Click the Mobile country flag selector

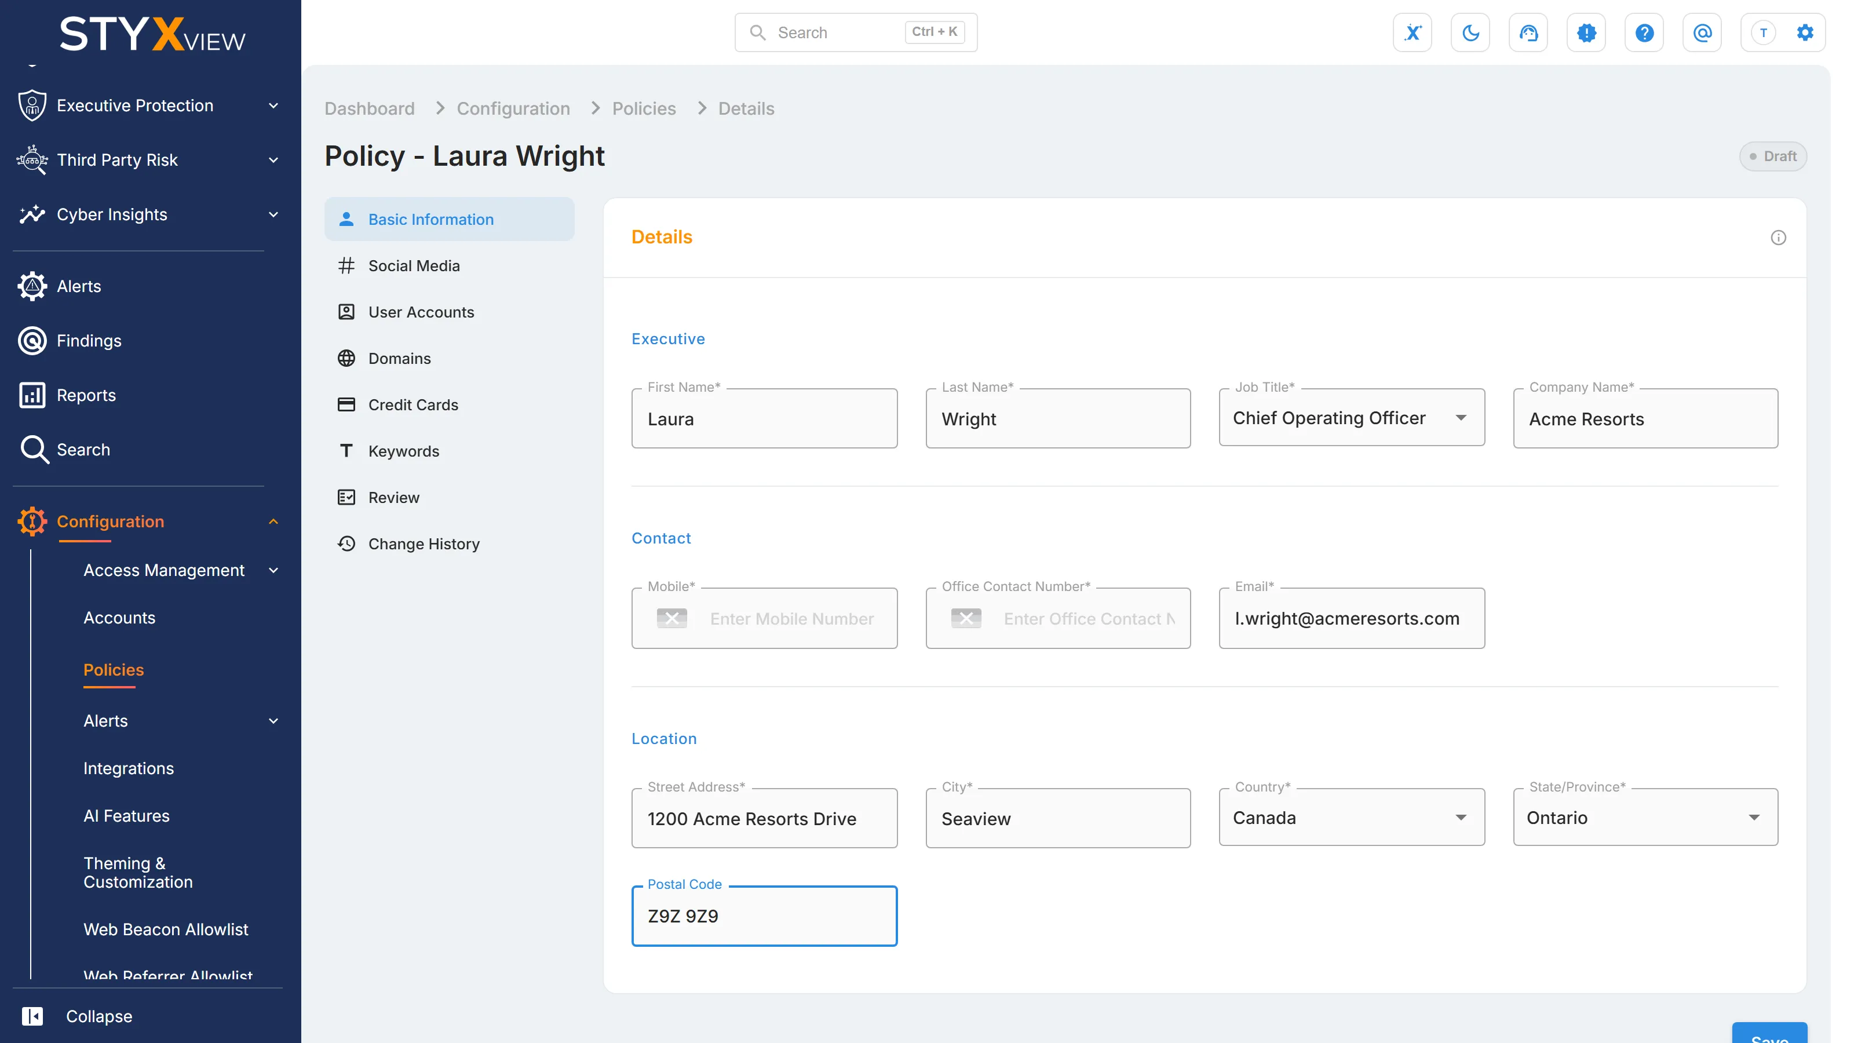pyautogui.click(x=671, y=618)
